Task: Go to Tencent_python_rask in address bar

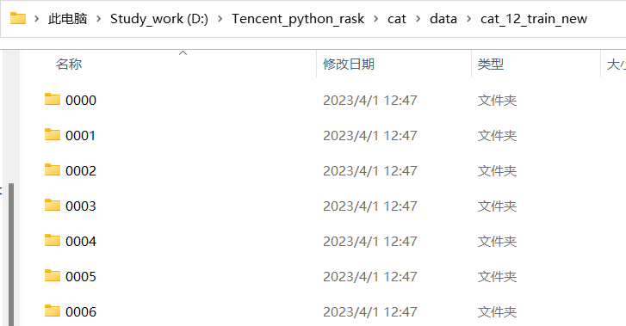Action: [298, 19]
